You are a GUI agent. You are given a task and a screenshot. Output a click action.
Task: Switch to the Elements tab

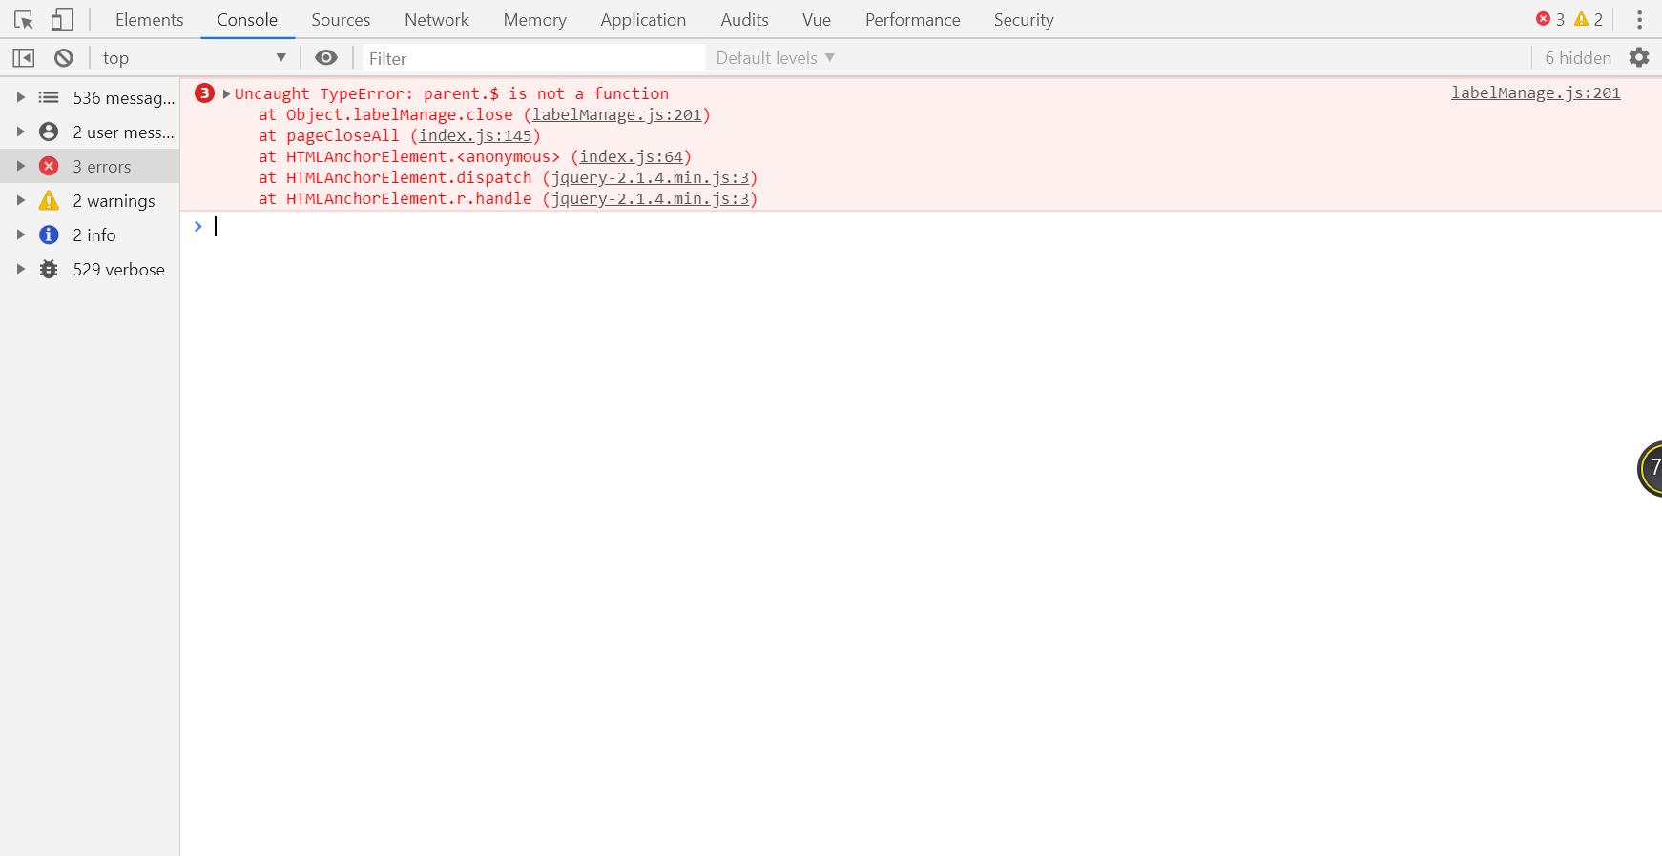point(150,19)
